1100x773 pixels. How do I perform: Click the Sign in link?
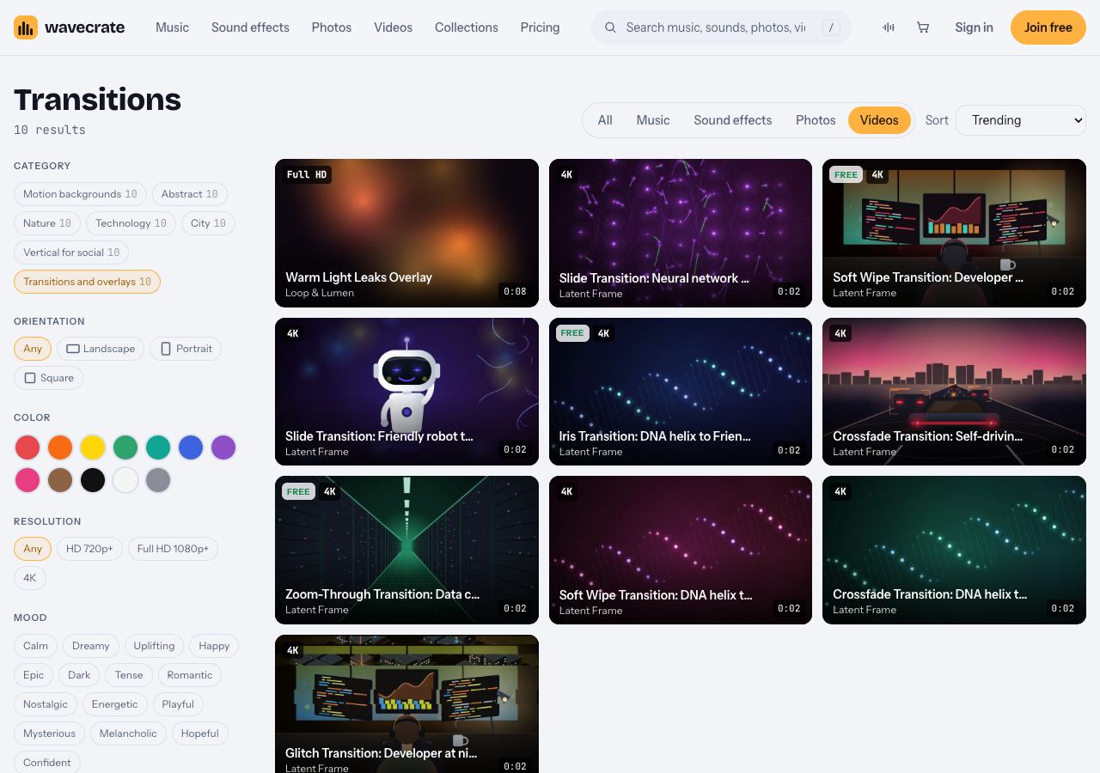pos(974,27)
